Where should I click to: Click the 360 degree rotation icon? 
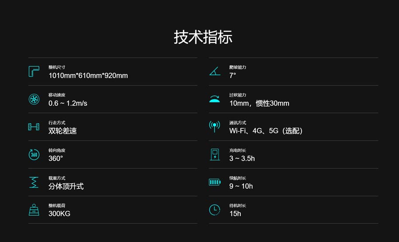[x=34, y=154]
